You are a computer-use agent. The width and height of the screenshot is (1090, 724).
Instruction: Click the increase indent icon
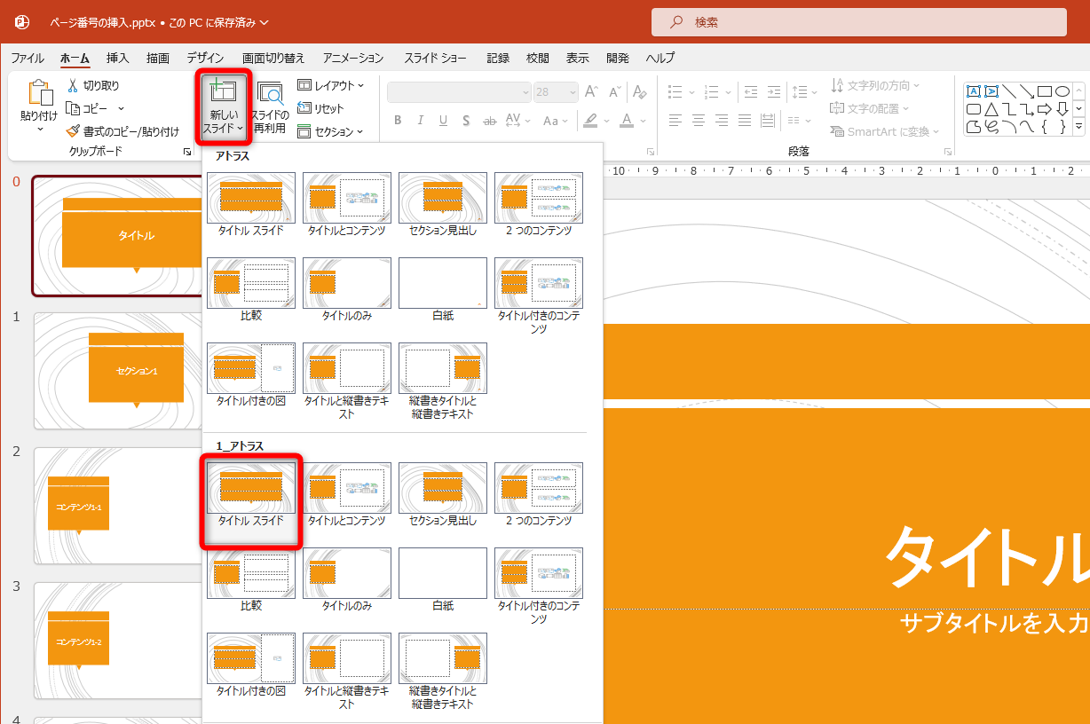(774, 92)
